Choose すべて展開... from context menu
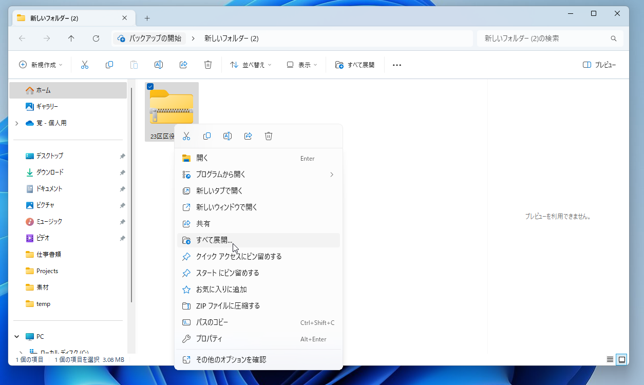Viewport: 644px width, 385px height. [258, 240]
